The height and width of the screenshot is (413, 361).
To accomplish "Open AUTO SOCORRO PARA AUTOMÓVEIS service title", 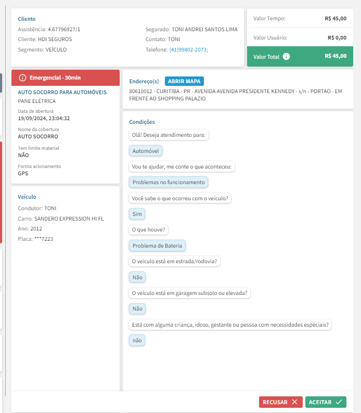I will tap(62, 92).
